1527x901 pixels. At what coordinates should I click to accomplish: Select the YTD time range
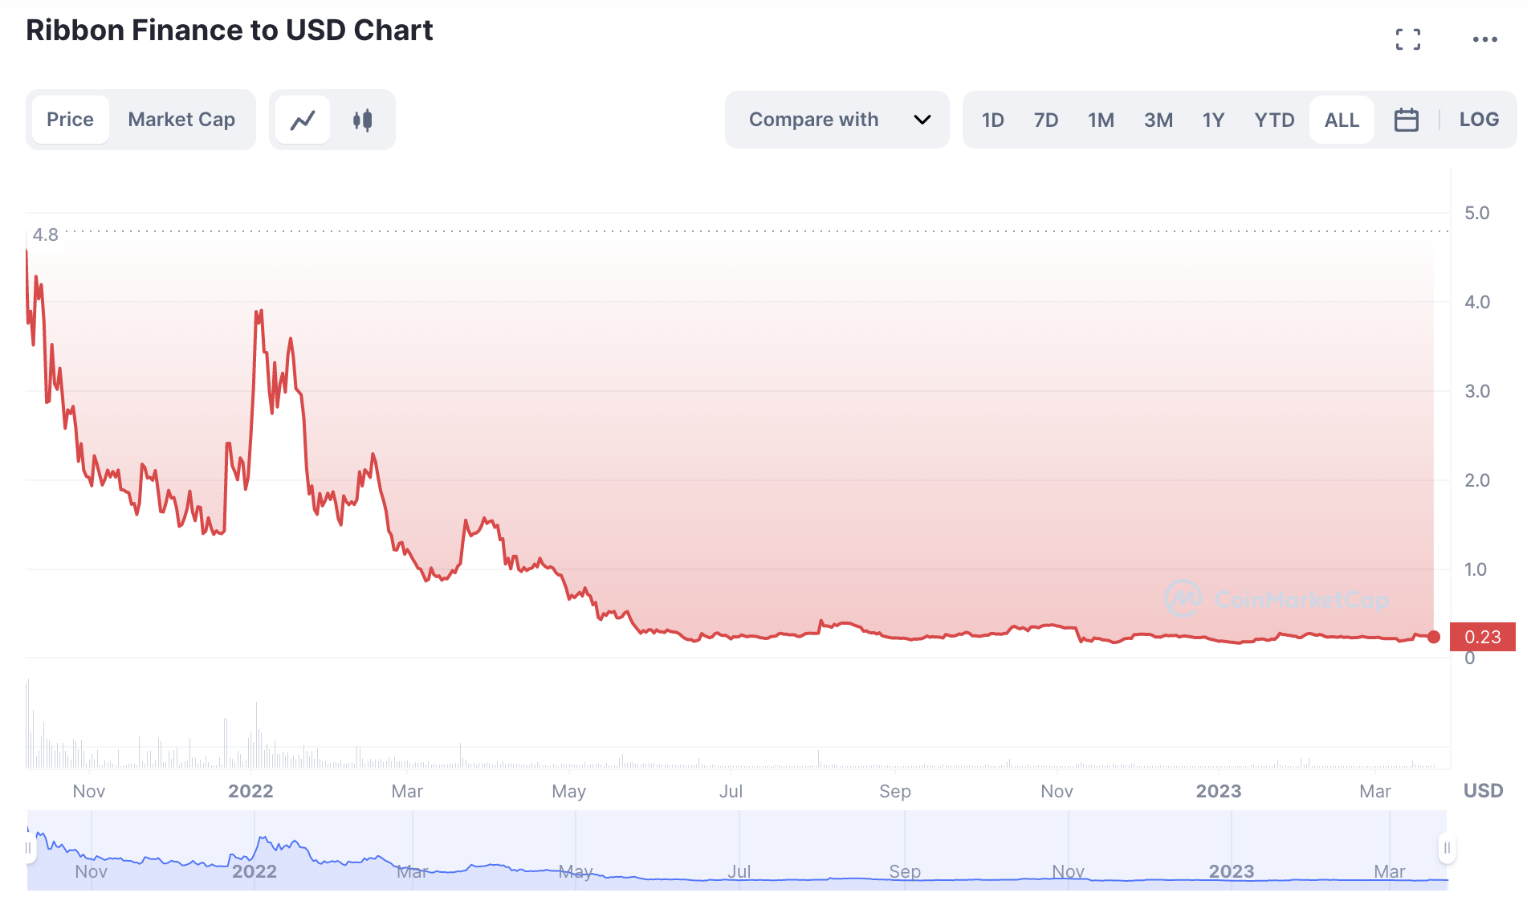[x=1274, y=120]
